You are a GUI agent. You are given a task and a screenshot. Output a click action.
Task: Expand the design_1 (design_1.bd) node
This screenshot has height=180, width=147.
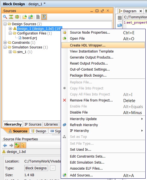click(x=10, y=28)
